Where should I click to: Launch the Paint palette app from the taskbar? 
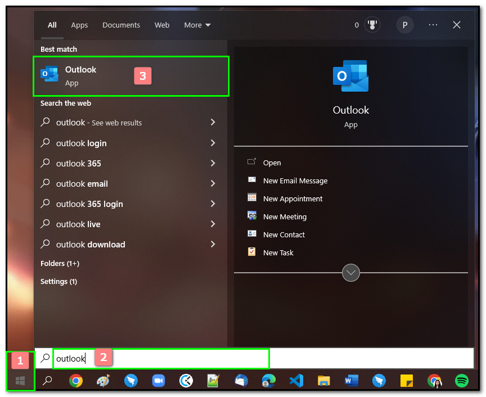(x=103, y=381)
